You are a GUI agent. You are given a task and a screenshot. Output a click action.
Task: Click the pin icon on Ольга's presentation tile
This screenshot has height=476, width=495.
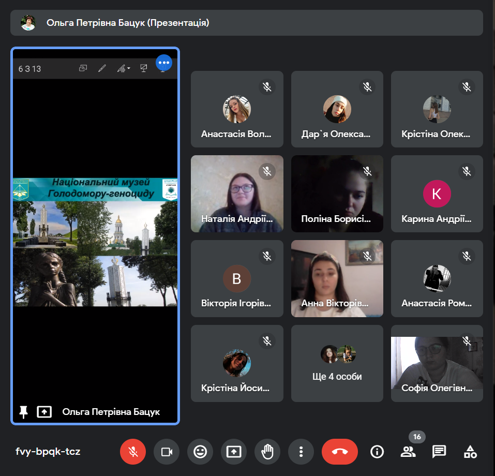pos(23,412)
